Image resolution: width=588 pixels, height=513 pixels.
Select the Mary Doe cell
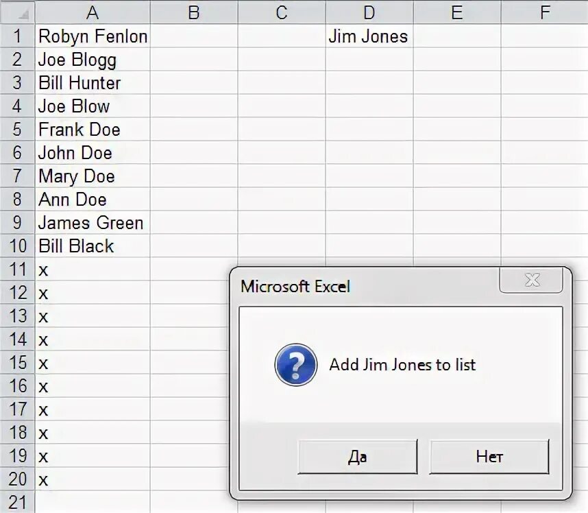coord(93,176)
